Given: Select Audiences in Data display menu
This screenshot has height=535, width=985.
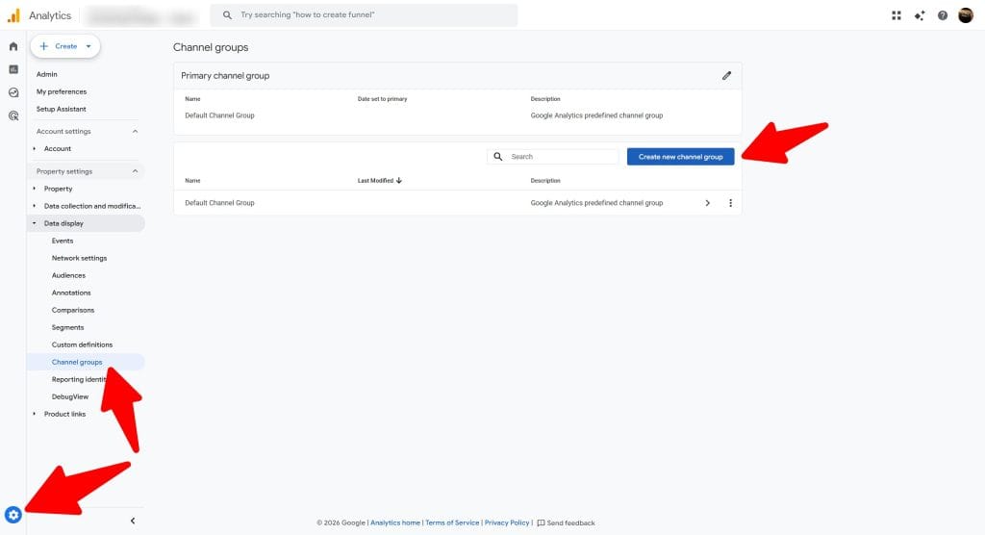Looking at the screenshot, I should pos(68,276).
